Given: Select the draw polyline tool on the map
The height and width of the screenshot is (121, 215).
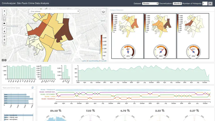Looking at the screenshot, I should pyautogui.click(x=4, y=28).
